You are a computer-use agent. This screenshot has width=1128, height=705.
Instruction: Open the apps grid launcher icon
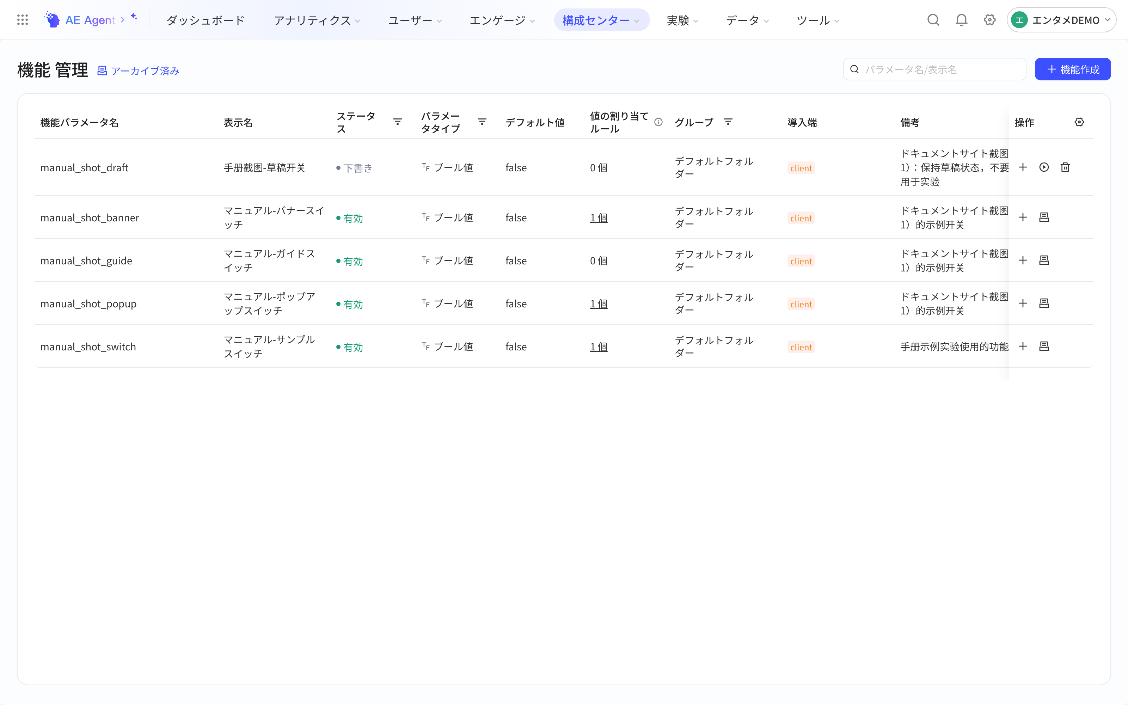(22, 20)
